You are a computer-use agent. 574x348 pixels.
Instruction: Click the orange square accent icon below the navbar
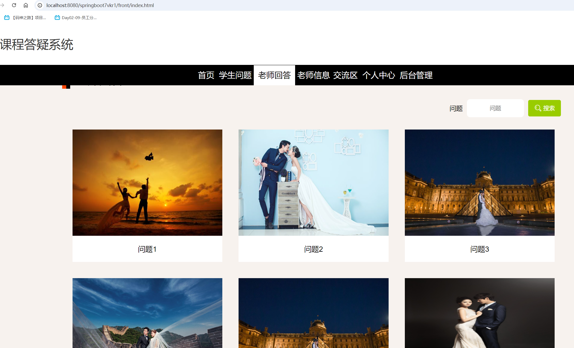(x=66, y=86)
